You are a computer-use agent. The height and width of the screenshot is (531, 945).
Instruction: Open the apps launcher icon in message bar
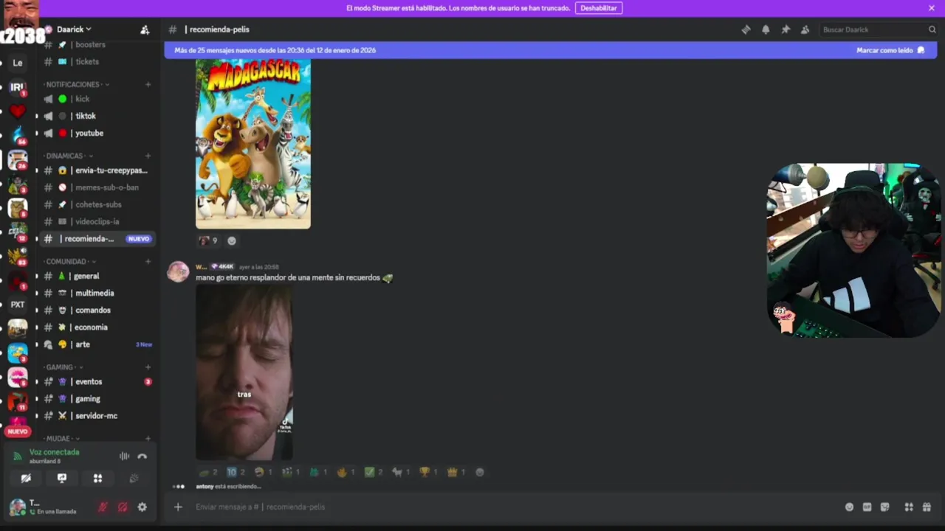pos(909,507)
